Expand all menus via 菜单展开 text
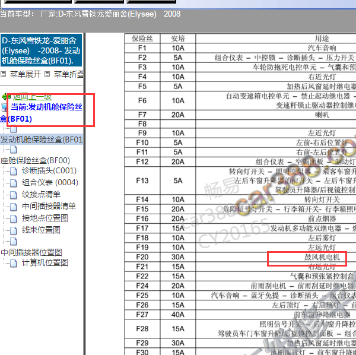The width and height of the screenshot is (356, 355). [x=26, y=74]
